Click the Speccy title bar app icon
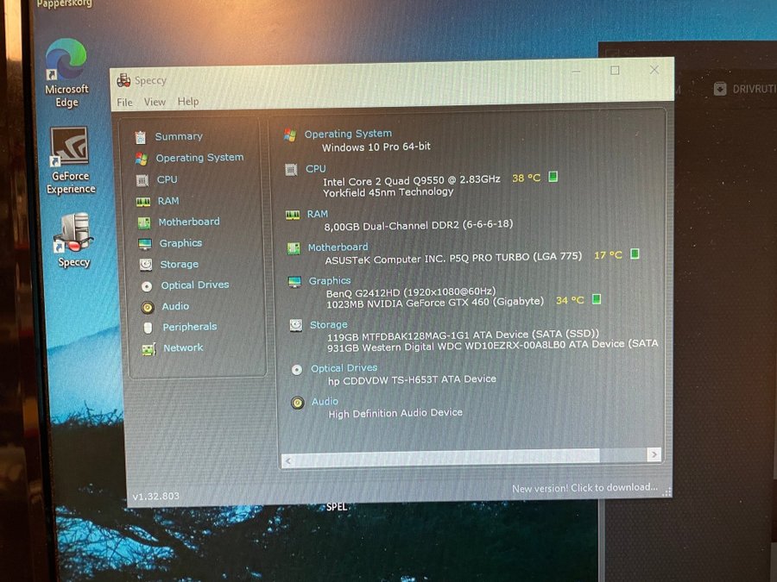 pos(123,80)
